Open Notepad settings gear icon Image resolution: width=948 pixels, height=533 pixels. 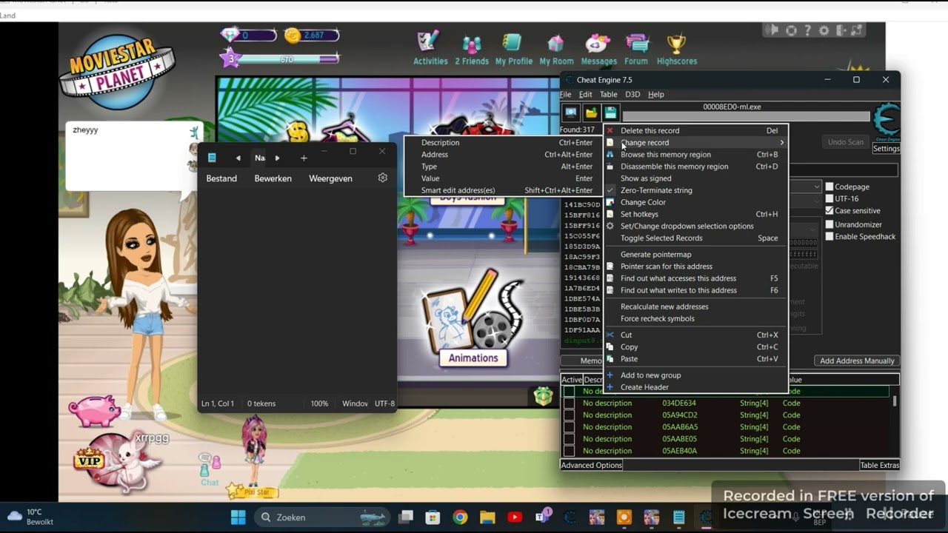(383, 178)
